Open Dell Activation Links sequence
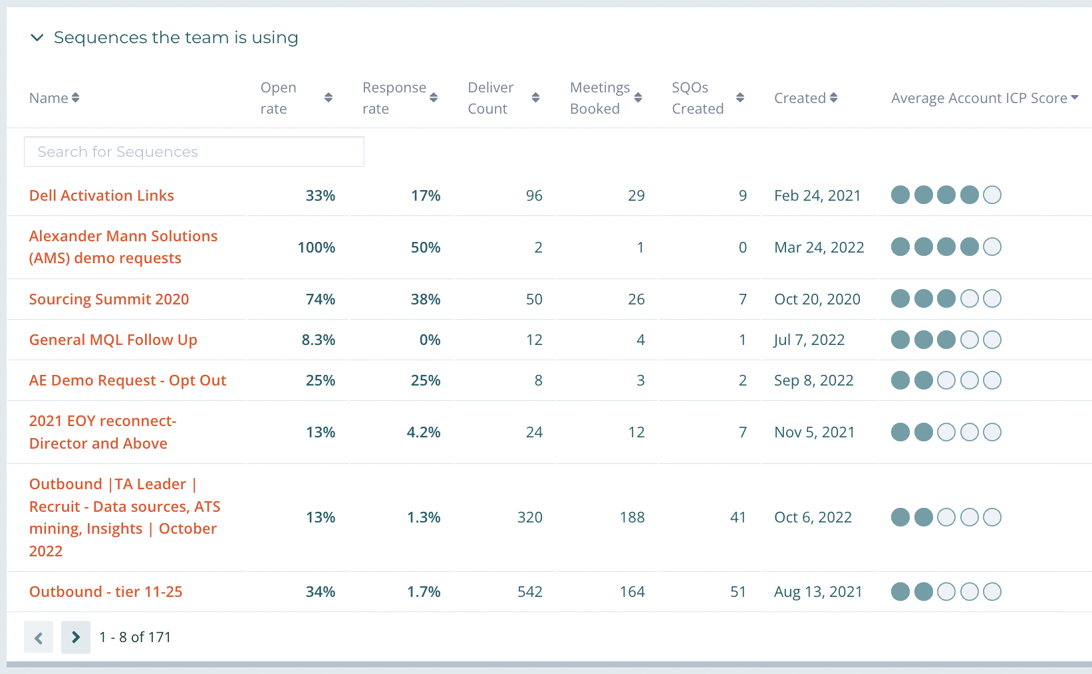Image resolution: width=1092 pixels, height=674 pixels. click(102, 195)
